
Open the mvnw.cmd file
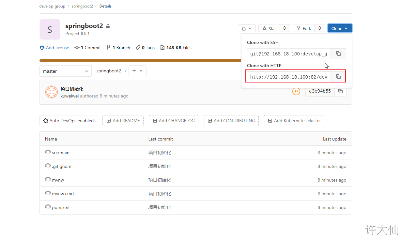(x=63, y=194)
